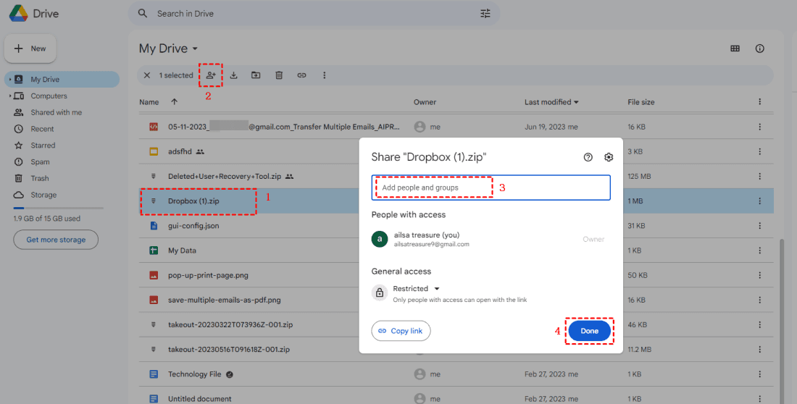The image size is (797, 404).
Task: Open more options for Technology File row
Action: pos(760,374)
